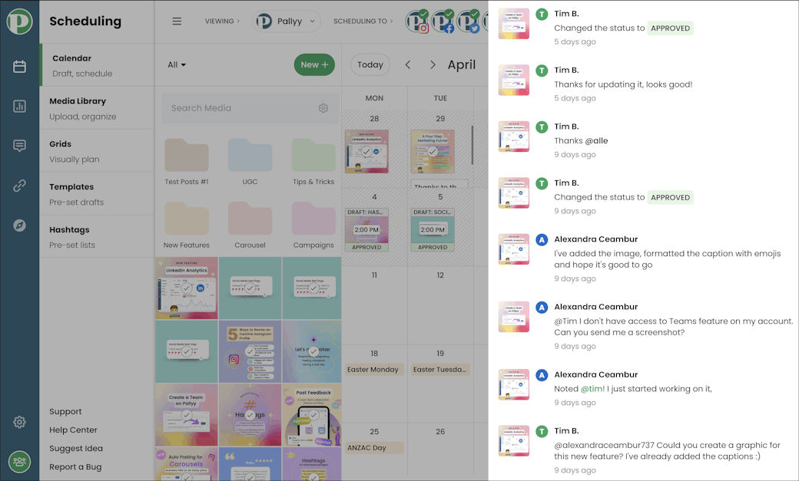Open Settings gear in the left sidebar
This screenshot has width=799, height=481.
click(19, 422)
